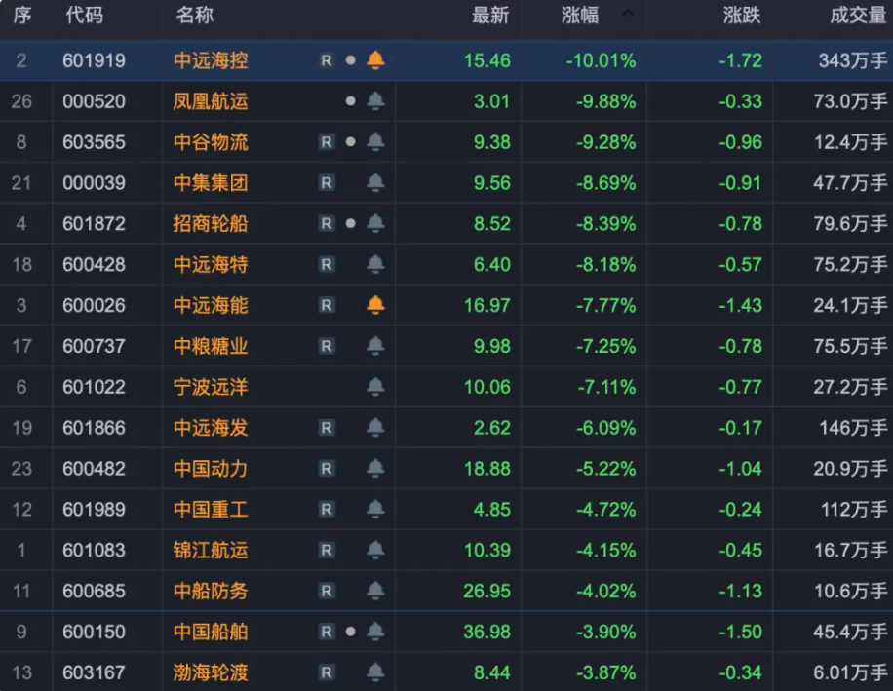Select stock code 600482
Screen dimensions: 893x691
tap(94, 469)
